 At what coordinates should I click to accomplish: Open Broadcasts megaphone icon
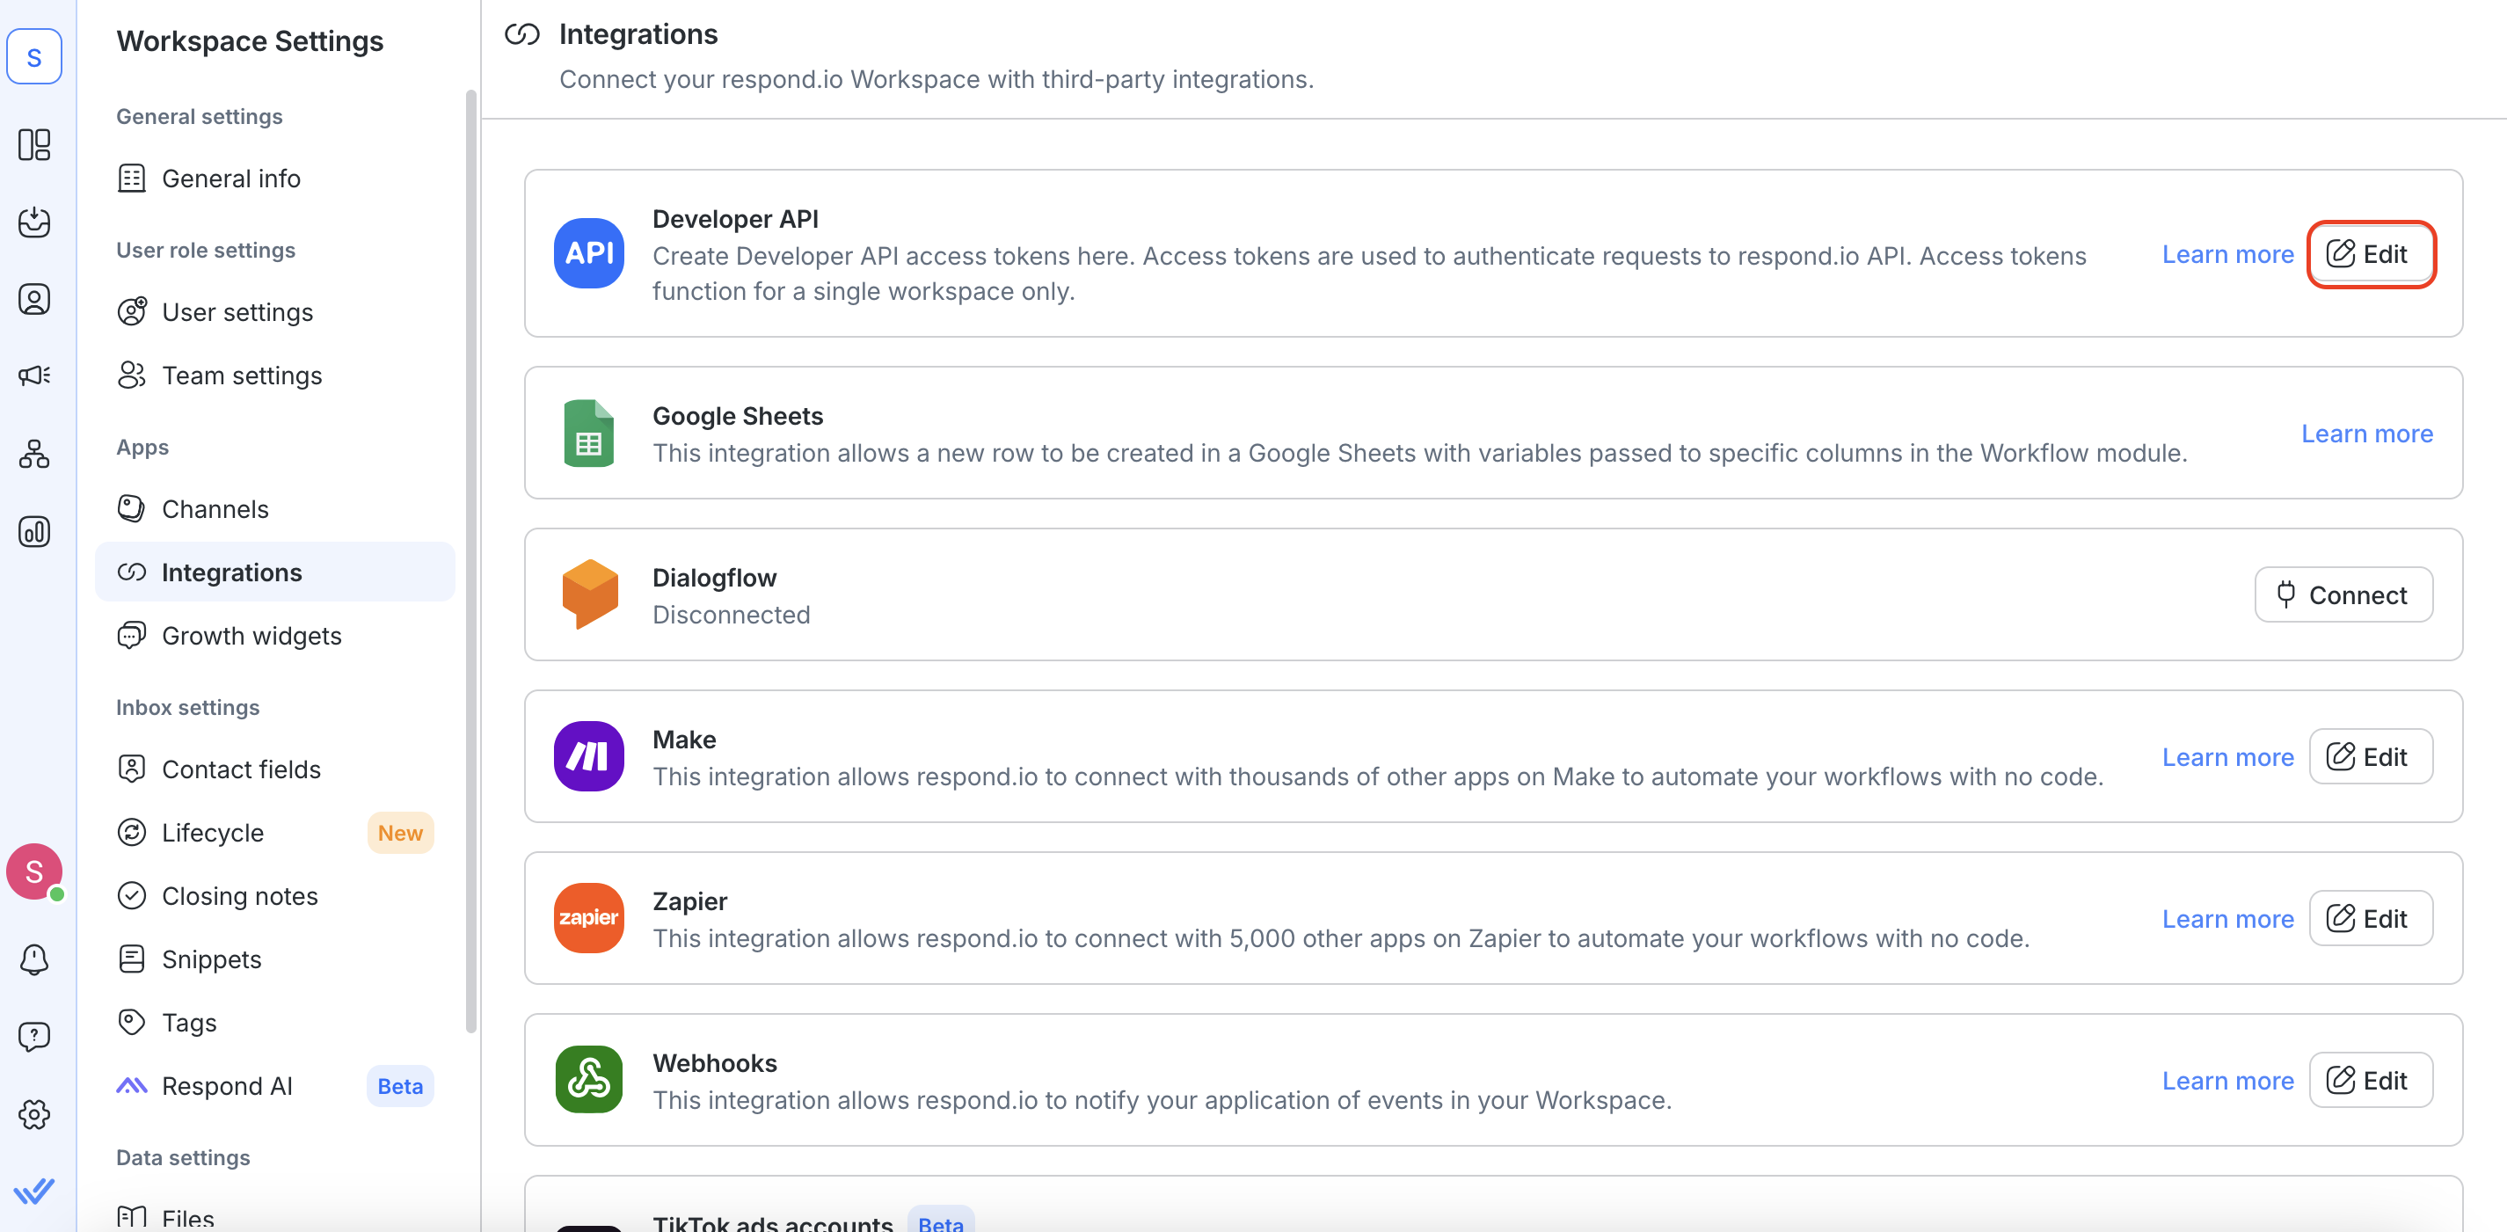[34, 375]
